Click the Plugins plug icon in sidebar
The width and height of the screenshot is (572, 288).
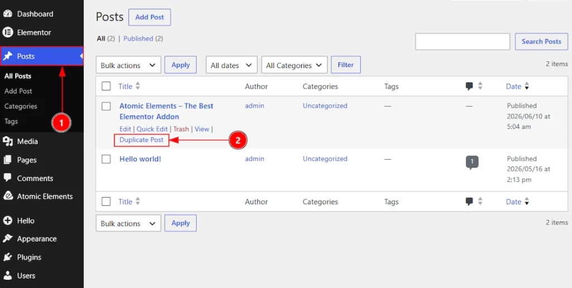pyautogui.click(x=8, y=257)
